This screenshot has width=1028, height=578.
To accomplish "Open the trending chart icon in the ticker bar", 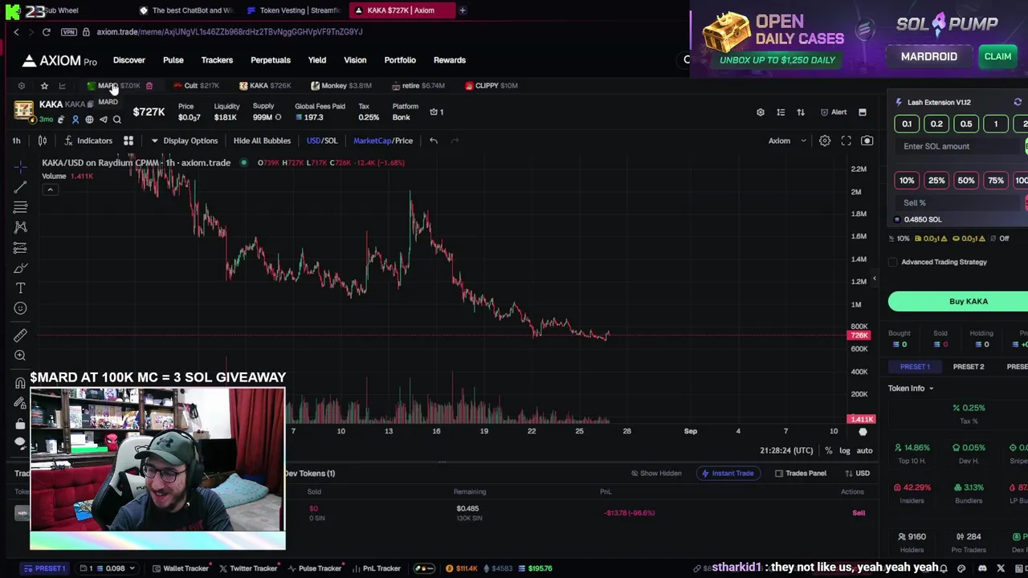I will (x=62, y=86).
